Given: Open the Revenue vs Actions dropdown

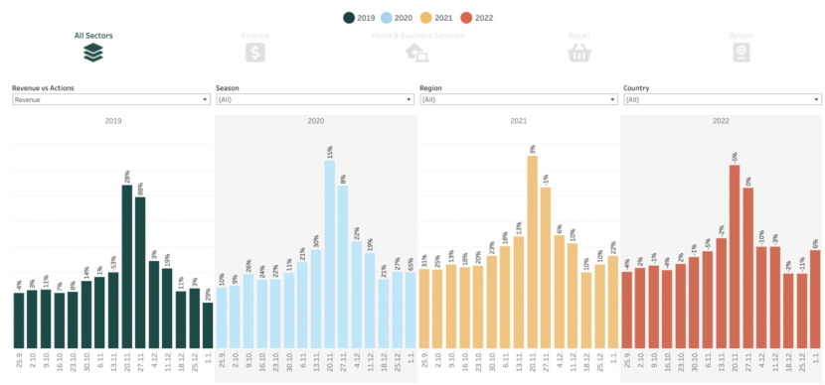Looking at the screenshot, I should pyautogui.click(x=111, y=99).
